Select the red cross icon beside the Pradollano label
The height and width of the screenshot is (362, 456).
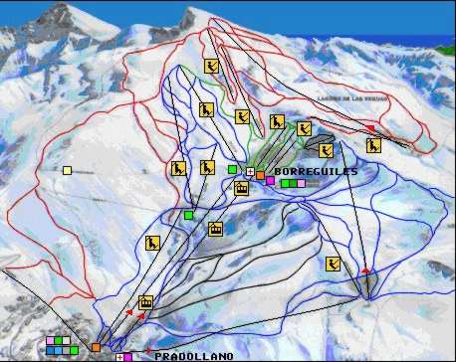(x=119, y=357)
